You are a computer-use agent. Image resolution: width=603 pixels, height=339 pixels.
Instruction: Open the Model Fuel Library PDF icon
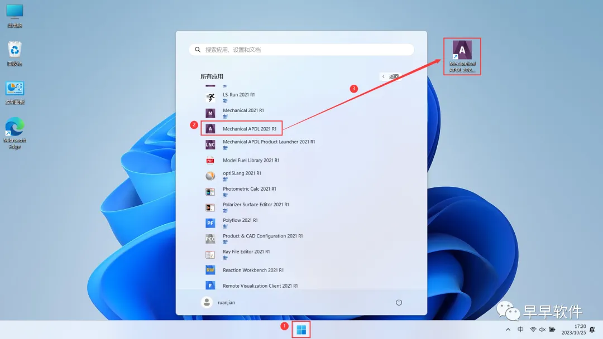coord(210,160)
